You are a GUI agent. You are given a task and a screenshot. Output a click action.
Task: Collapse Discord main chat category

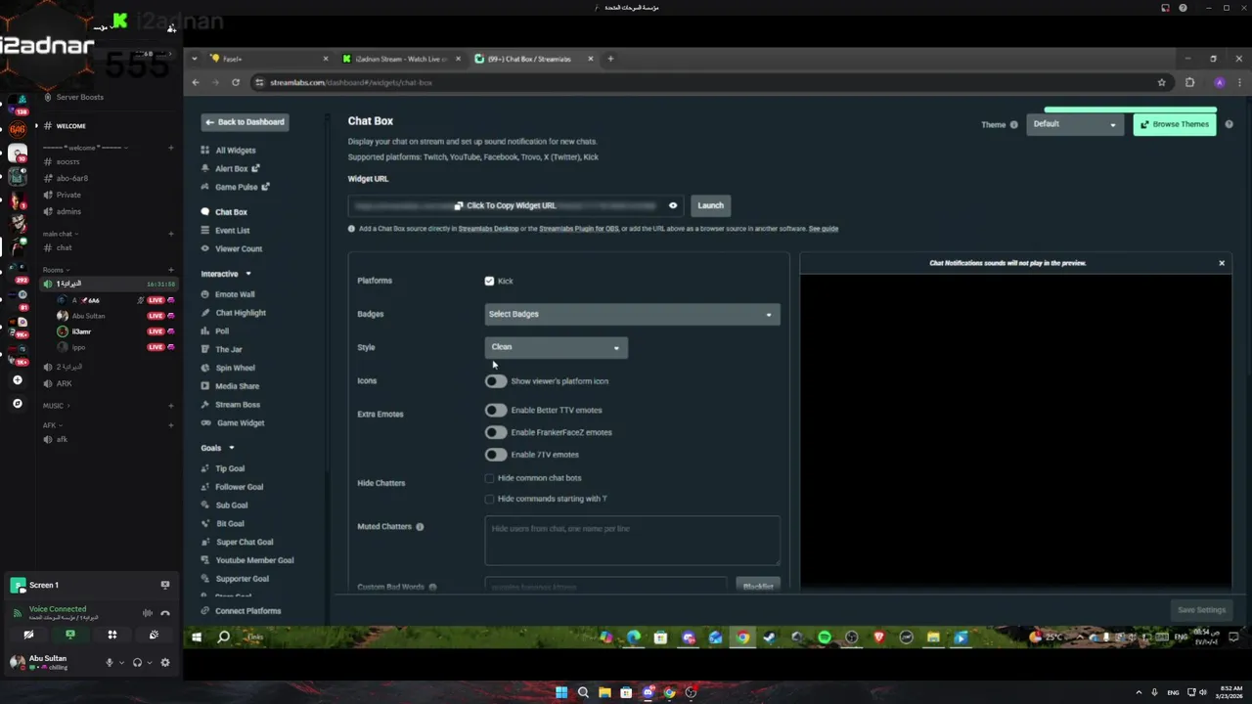click(x=61, y=234)
